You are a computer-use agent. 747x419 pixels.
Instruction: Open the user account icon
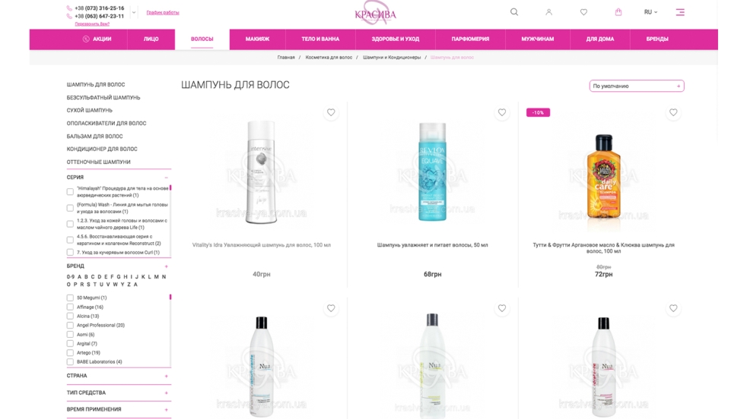pyautogui.click(x=548, y=12)
